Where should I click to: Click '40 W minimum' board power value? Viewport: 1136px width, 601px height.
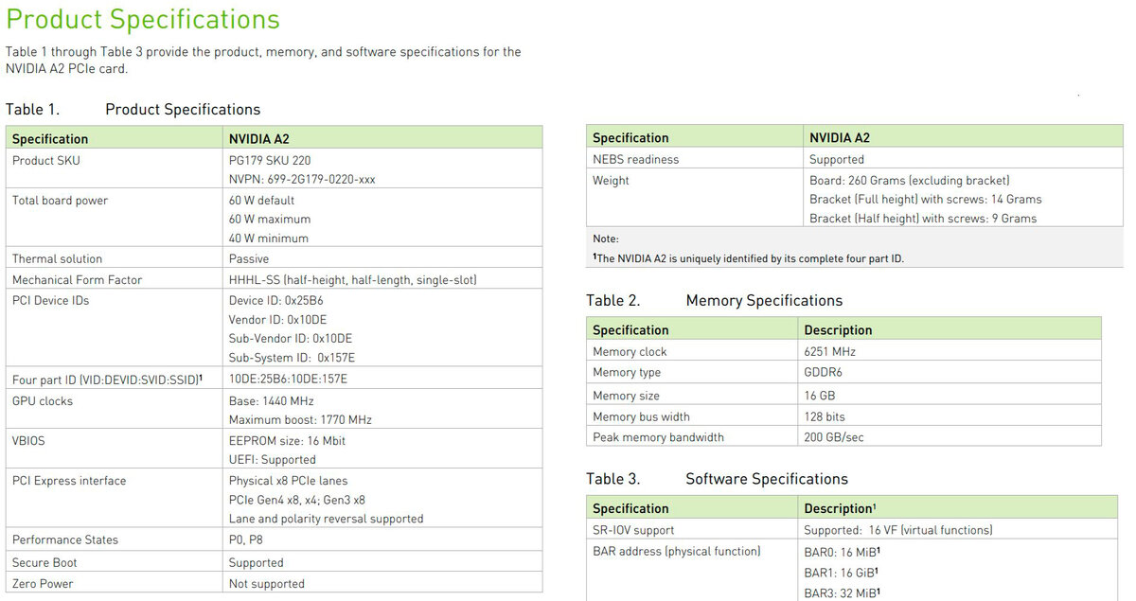tap(269, 239)
